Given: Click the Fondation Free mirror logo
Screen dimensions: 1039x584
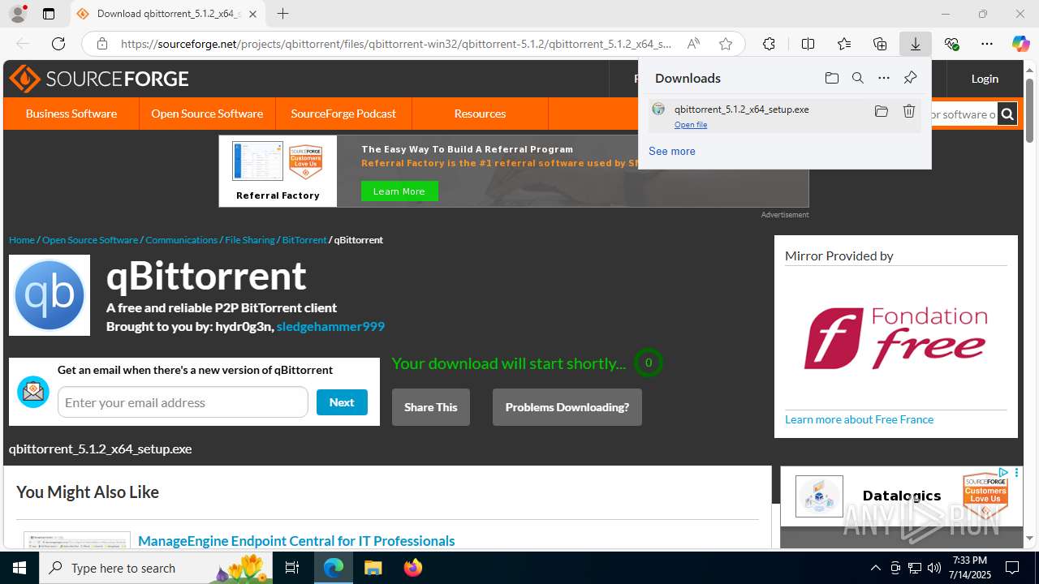Looking at the screenshot, I should pos(895,338).
